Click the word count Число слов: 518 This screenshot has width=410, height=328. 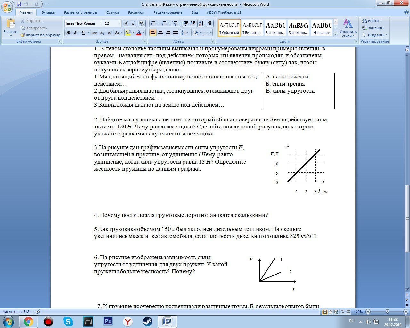pos(16,312)
